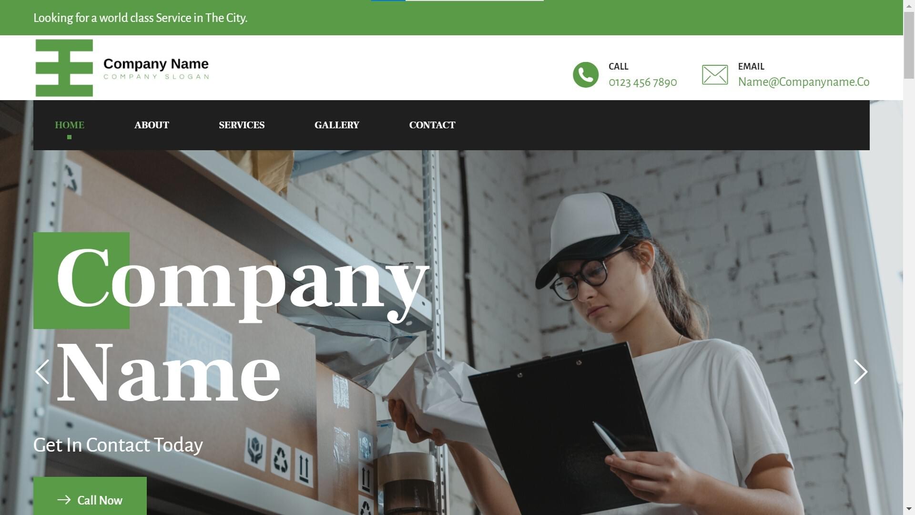Go to the CONTACT page
Screen dimensions: 915x515
tap(432, 125)
